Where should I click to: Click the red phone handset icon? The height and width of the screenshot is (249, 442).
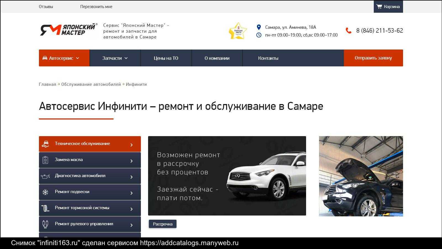tap(349, 30)
